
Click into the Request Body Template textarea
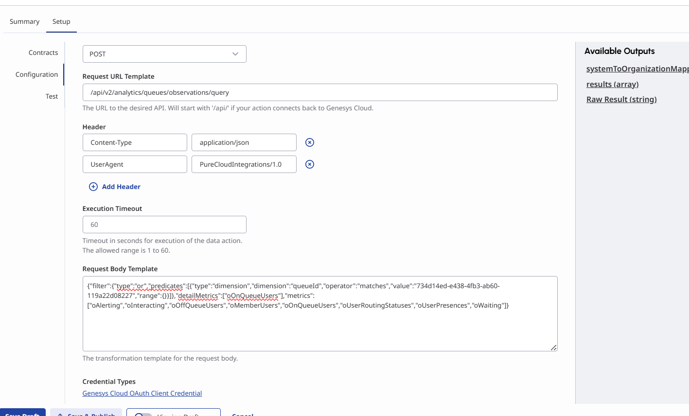(320, 326)
